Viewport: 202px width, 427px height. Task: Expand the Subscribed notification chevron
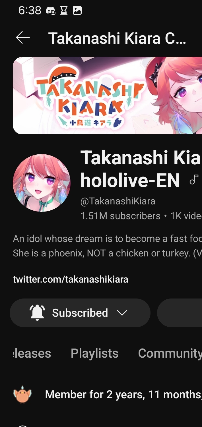click(122, 313)
